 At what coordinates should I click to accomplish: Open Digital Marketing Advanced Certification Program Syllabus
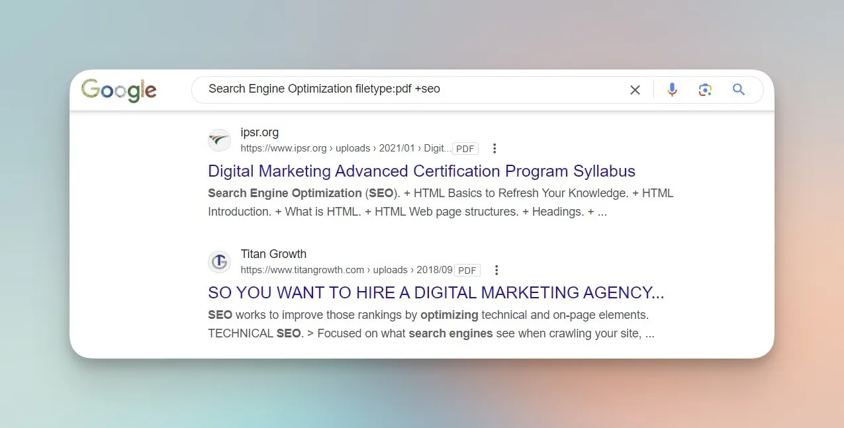coord(422,171)
